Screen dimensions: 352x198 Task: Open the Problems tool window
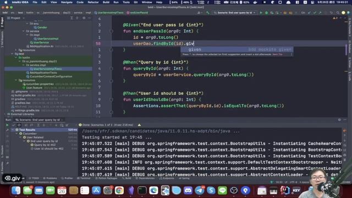coord(50,178)
